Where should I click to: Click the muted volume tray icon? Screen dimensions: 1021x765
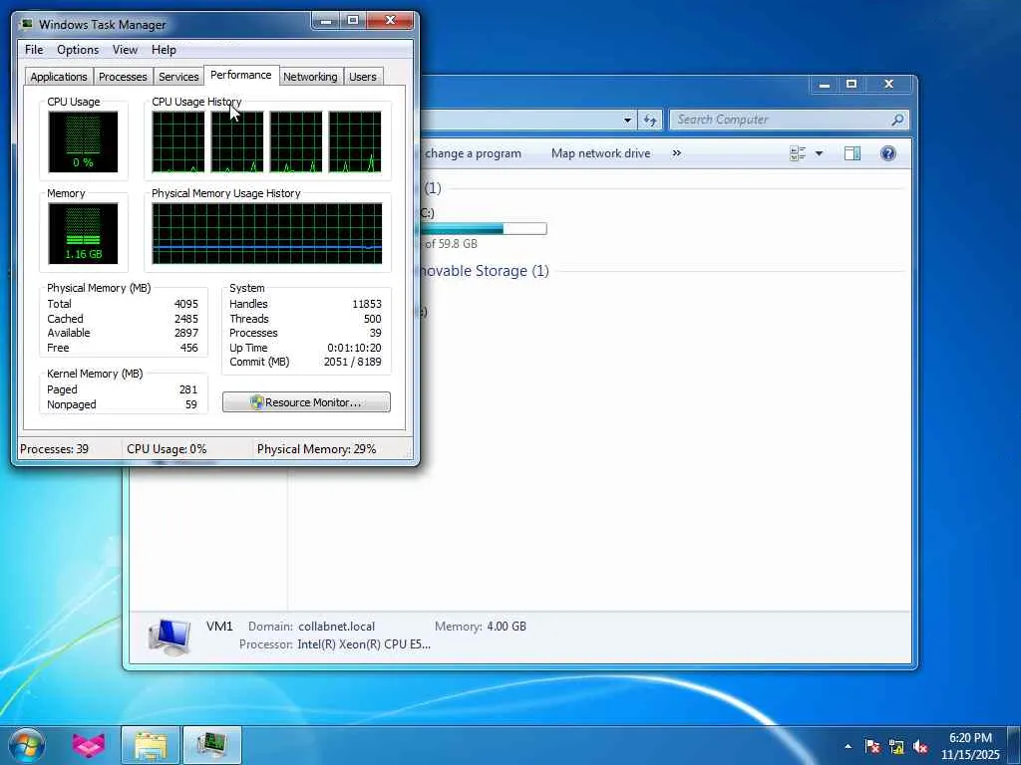pyautogui.click(x=920, y=746)
